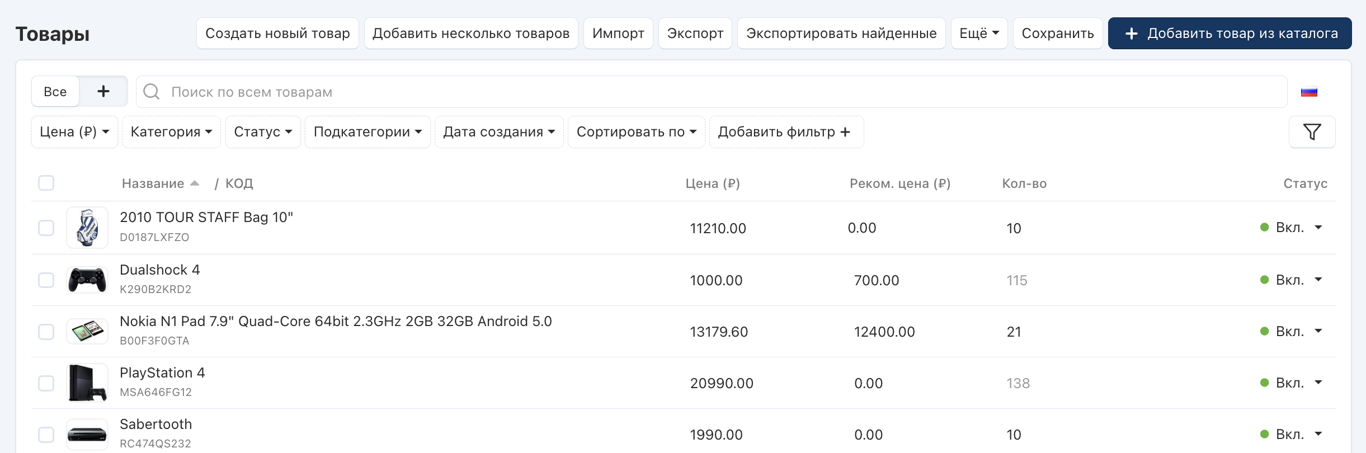Open the Сортировать по dropdown

pos(636,132)
